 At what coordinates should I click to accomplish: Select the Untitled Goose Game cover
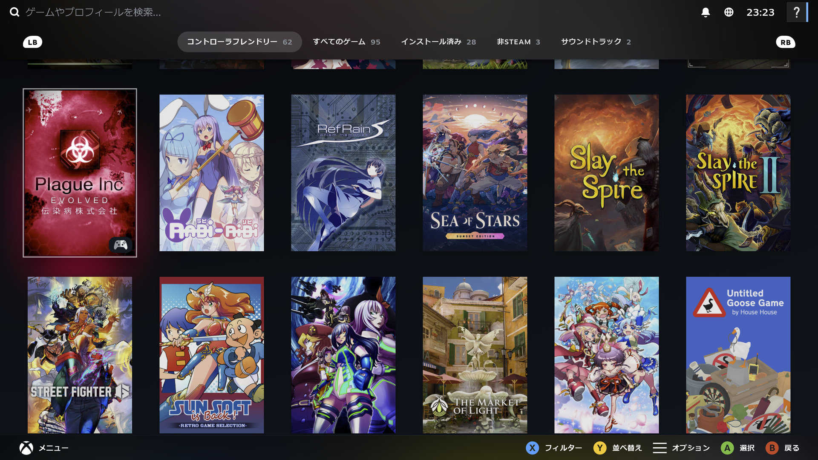tap(738, 355)
